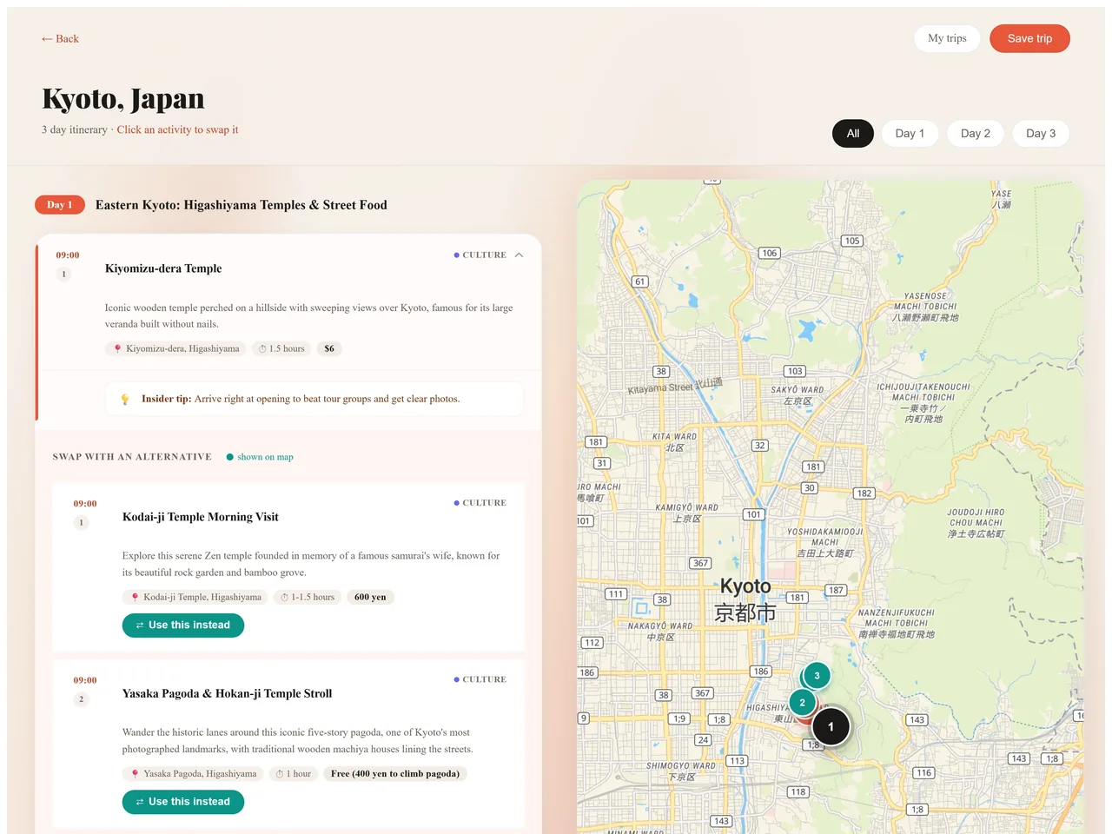The width and height of the screenshot is (1112, 834).
Task: Click the 600 yen price tag
Action: click(x=370, y=597)
